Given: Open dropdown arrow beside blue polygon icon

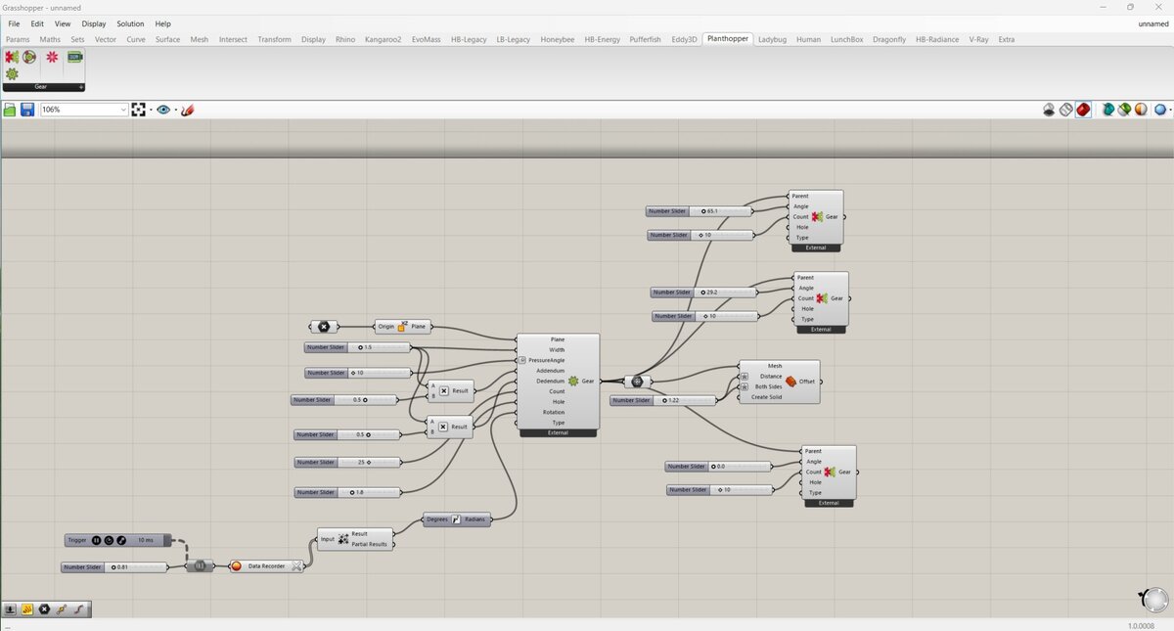Looking at the screenshot, I should [1170, 110].
